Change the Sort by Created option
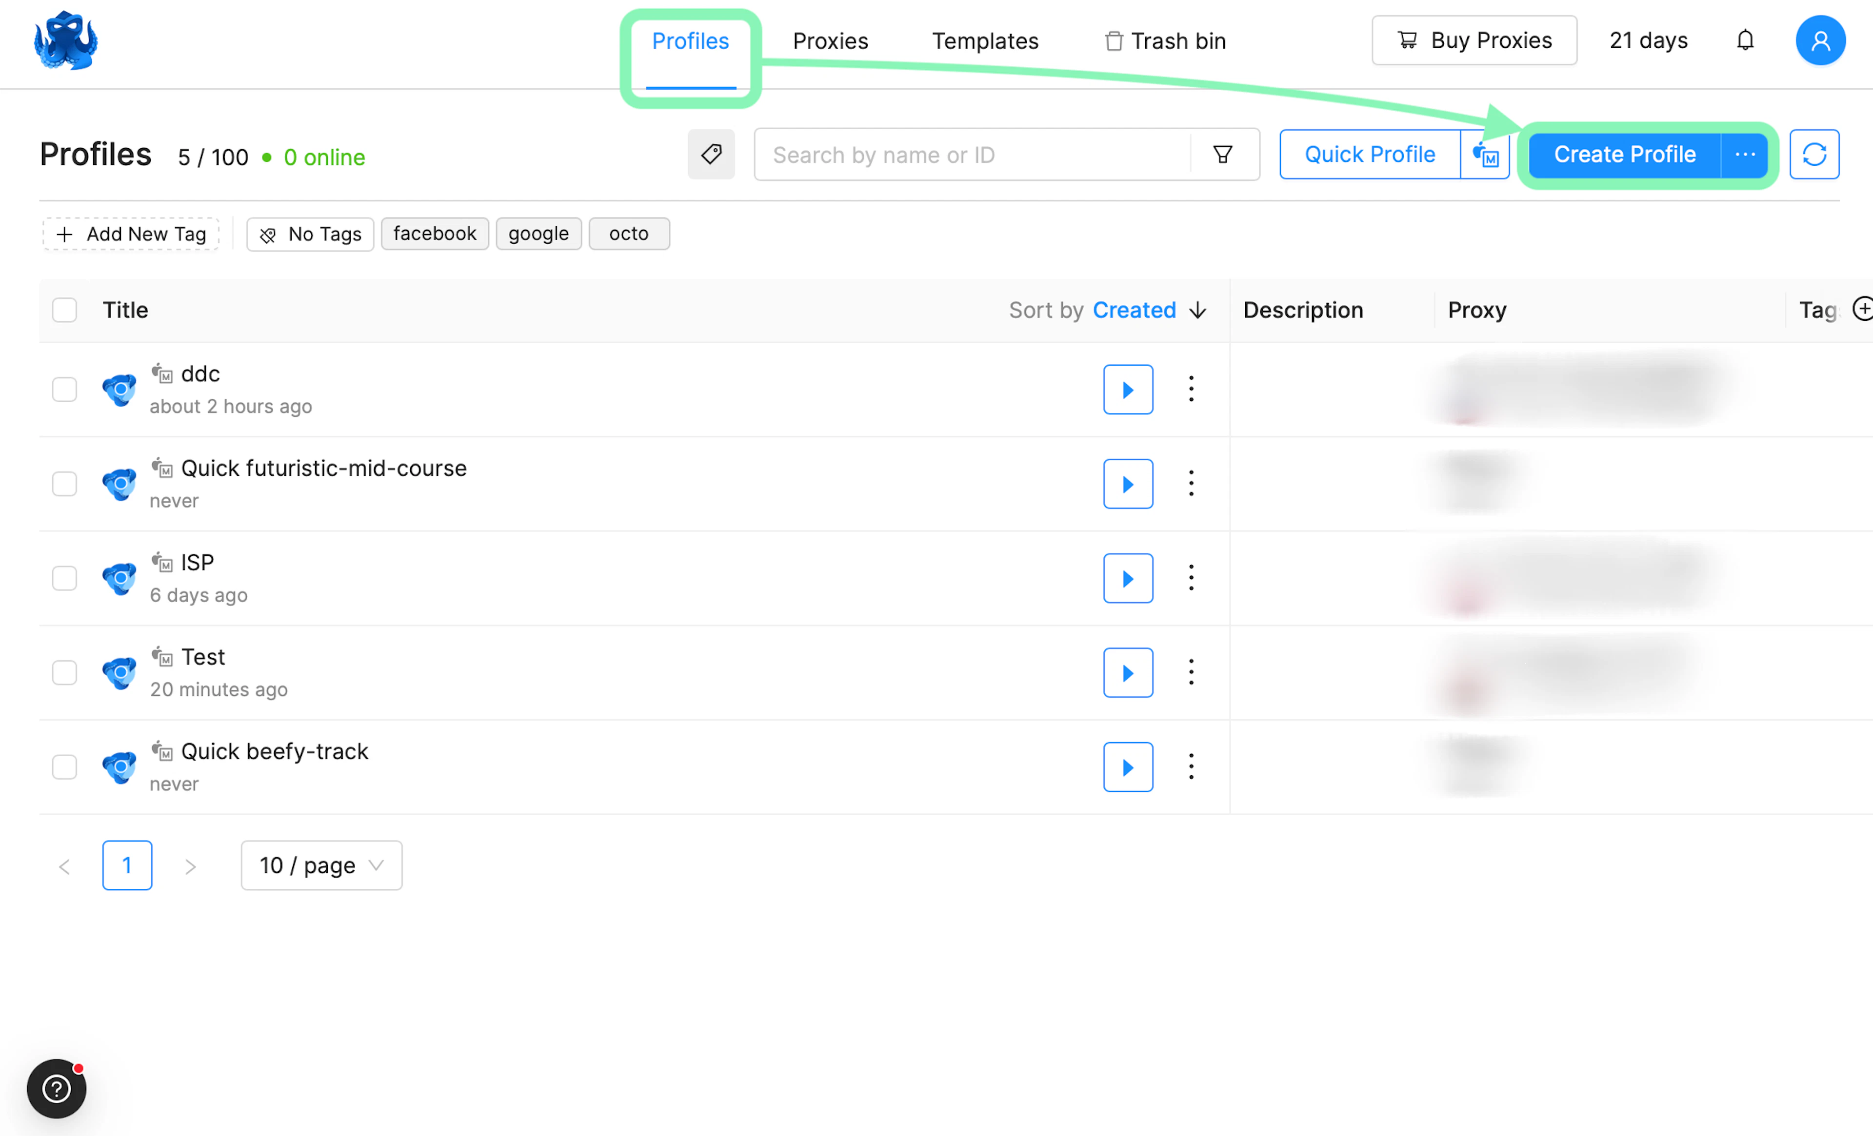Image resolution: width=1873 pixels, height=1136 pixels. click(1134, 310)
